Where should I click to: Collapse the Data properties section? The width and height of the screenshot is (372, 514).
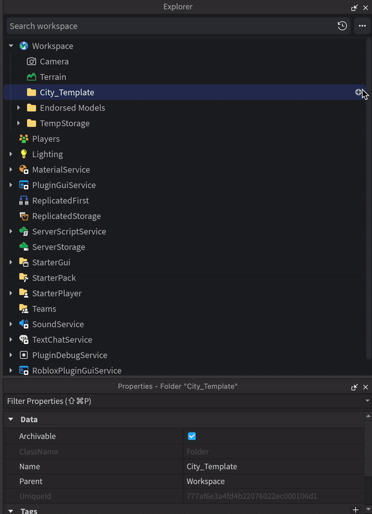point(11,420)
